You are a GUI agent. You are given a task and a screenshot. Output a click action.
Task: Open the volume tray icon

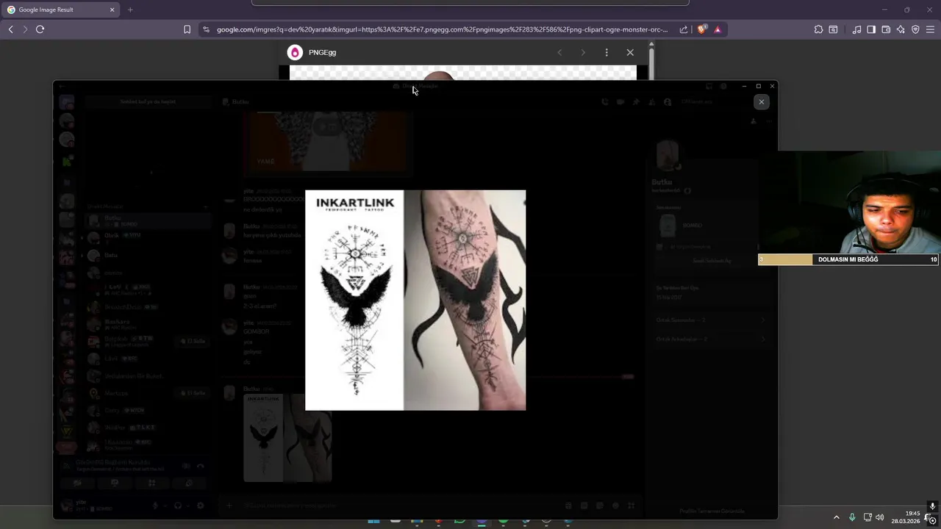click(880, 517)
